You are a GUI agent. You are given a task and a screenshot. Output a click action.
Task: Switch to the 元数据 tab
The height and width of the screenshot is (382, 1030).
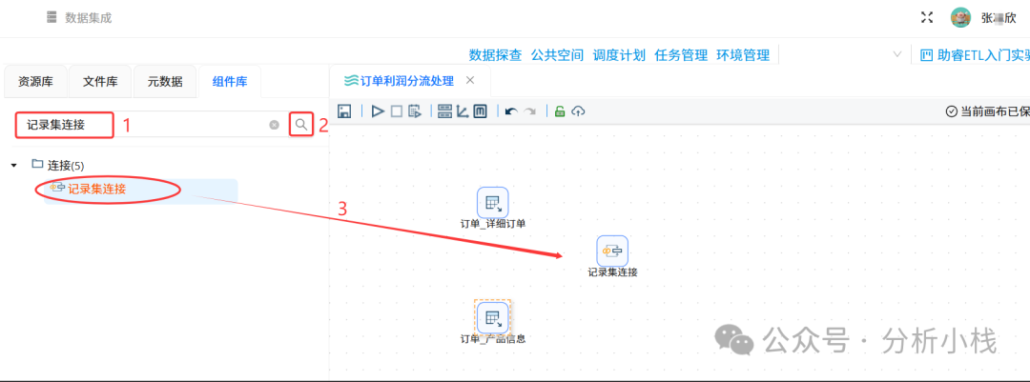point(165,82)
